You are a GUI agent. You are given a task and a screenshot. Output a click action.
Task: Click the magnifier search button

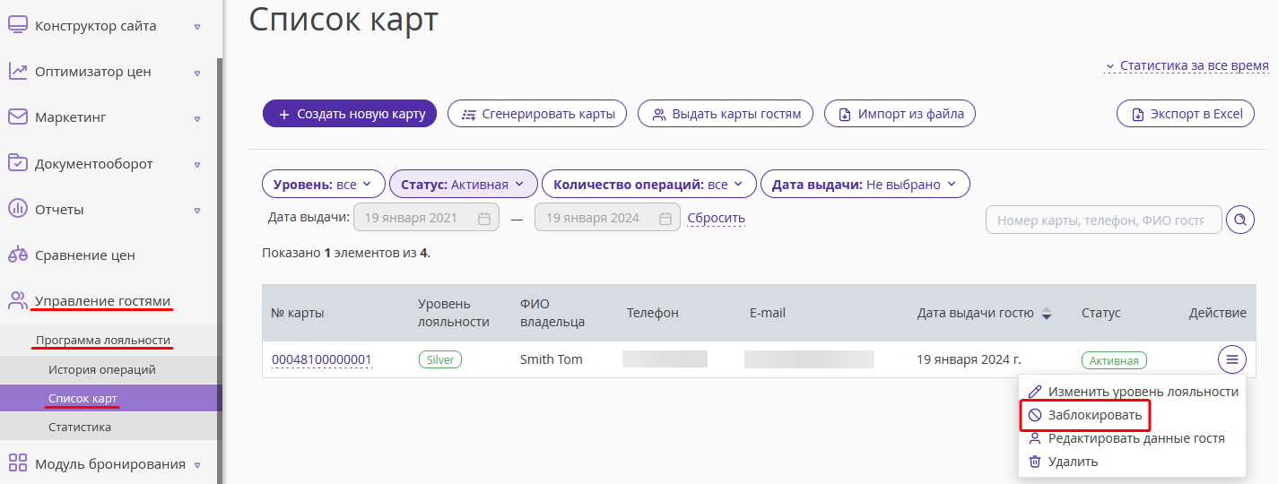pos(1240,220)
